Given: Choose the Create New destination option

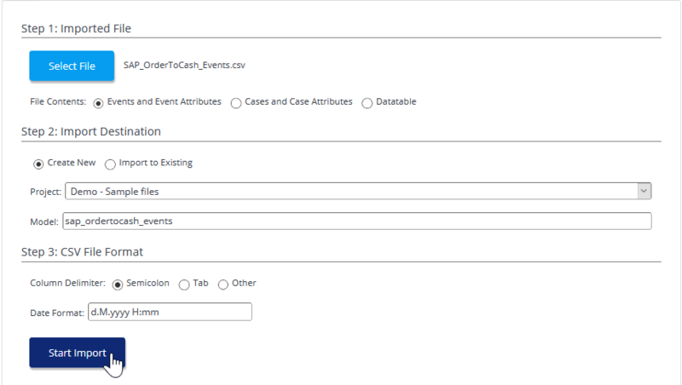Looking at the screenshot, I should pos(38,164).
